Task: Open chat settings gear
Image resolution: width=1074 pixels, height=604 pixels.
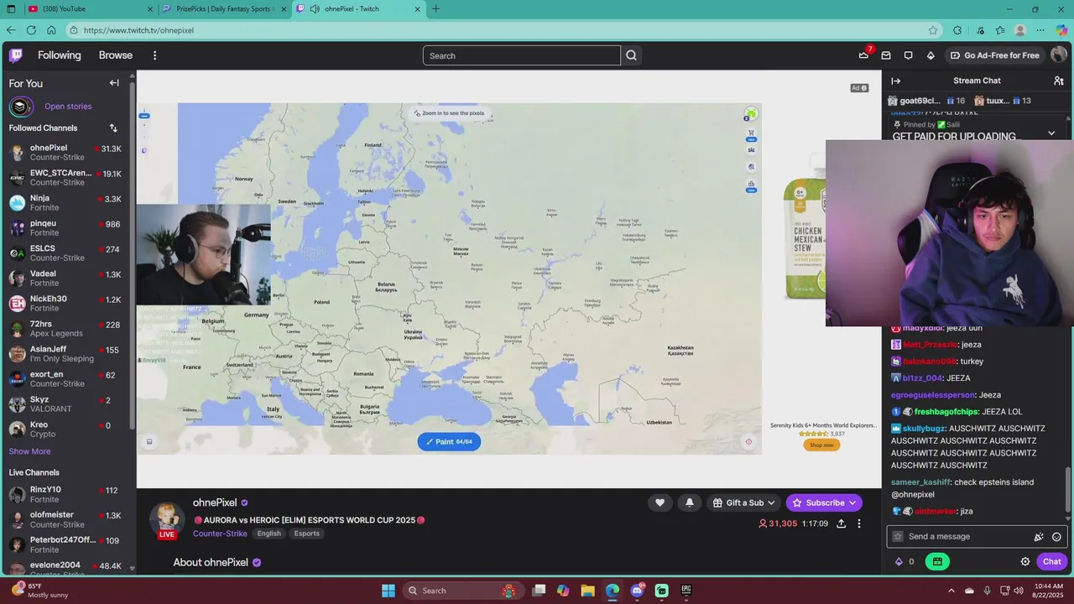Action: pos(1025,562)
